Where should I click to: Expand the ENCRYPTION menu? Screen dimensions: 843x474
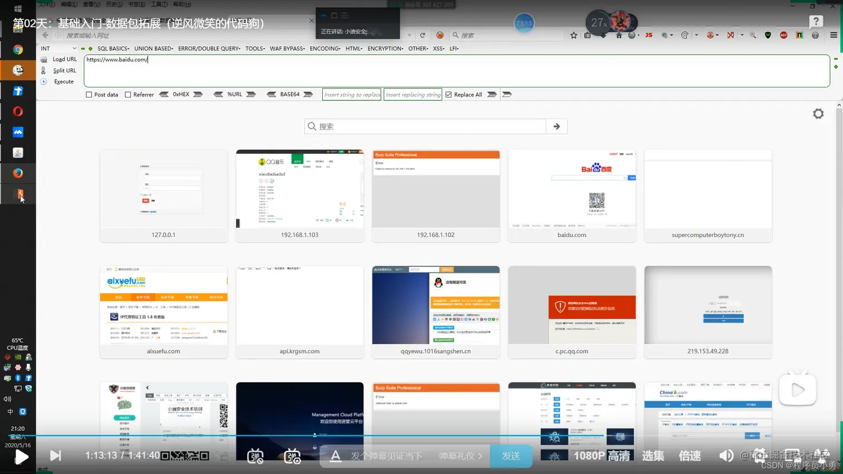tap(385, 48)
